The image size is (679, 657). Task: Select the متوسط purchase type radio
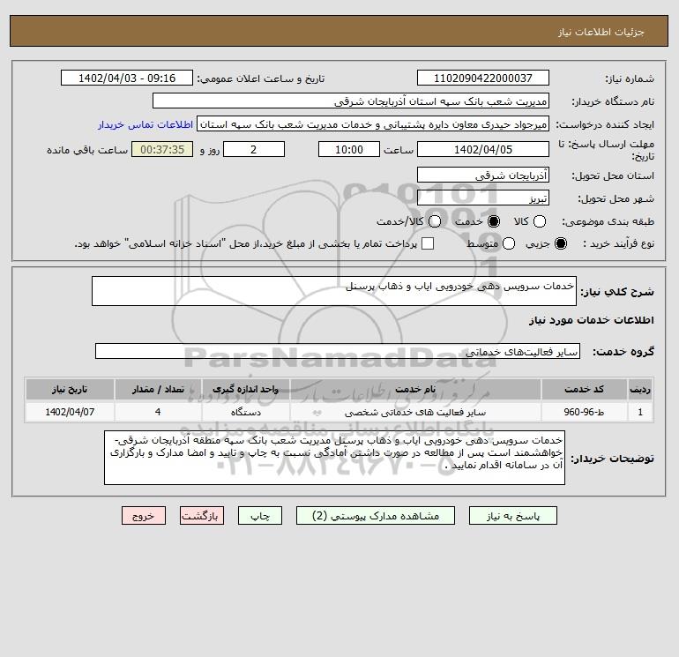coord(509,243)
